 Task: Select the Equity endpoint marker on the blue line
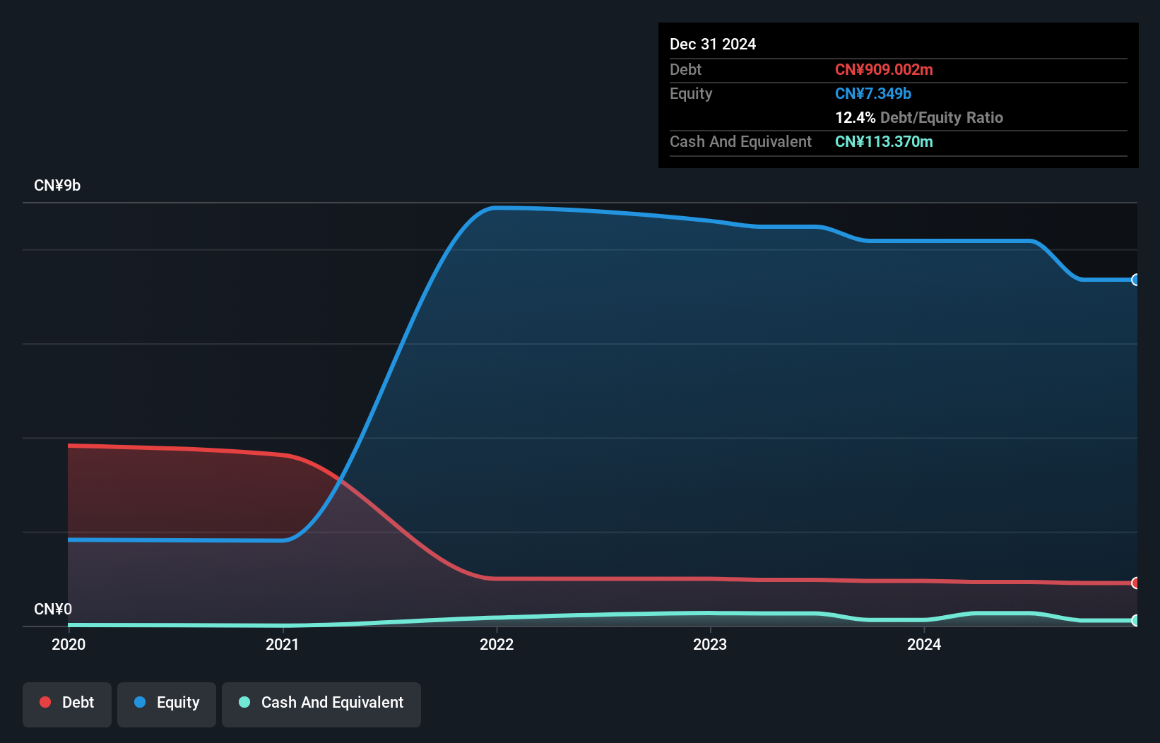[x=1135, y=280]
